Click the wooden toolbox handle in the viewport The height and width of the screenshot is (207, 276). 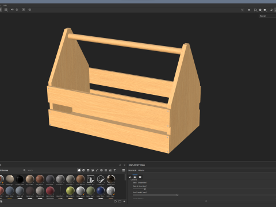coord(125,44)
